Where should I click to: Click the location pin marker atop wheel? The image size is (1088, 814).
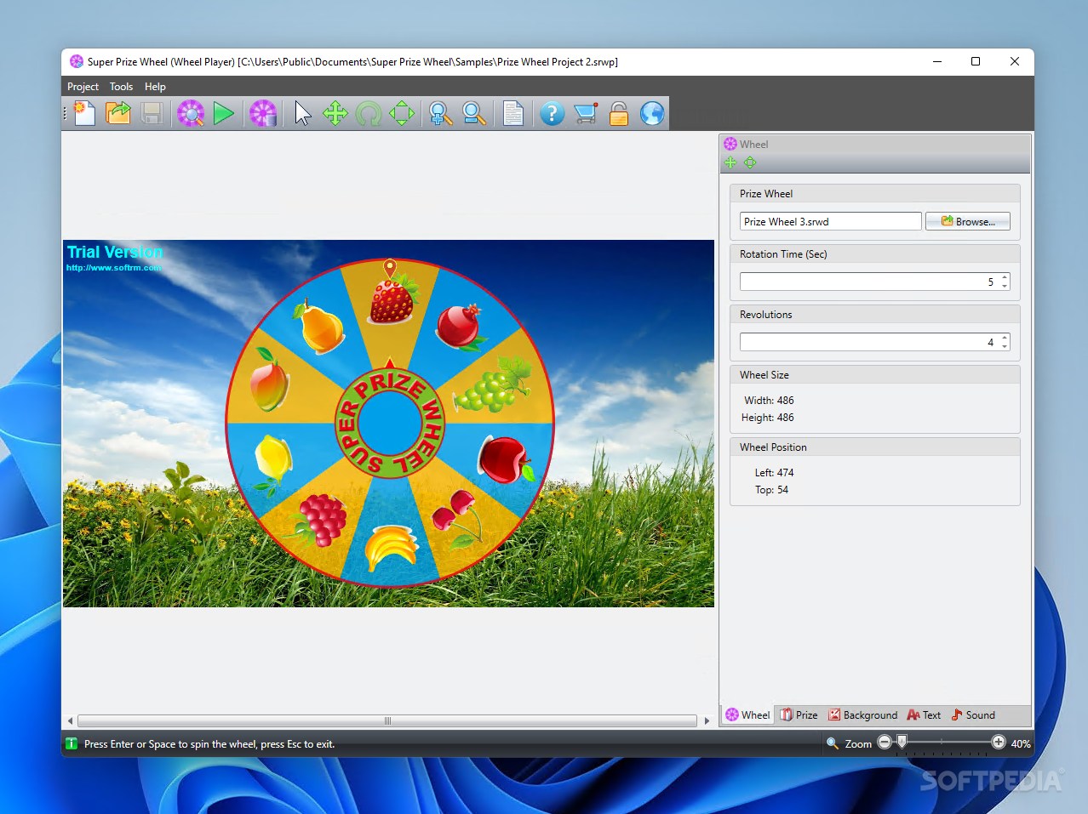(x=390, y=268)
